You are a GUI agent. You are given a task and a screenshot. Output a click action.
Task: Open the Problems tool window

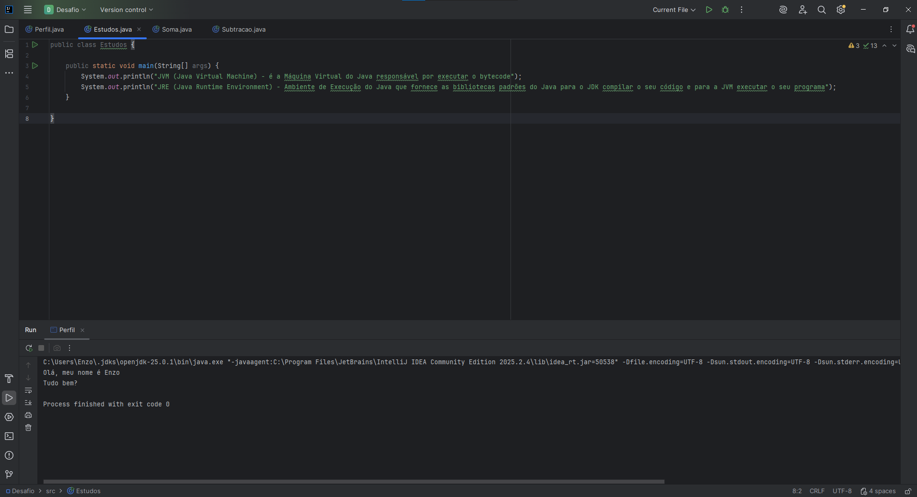point(9,455)
